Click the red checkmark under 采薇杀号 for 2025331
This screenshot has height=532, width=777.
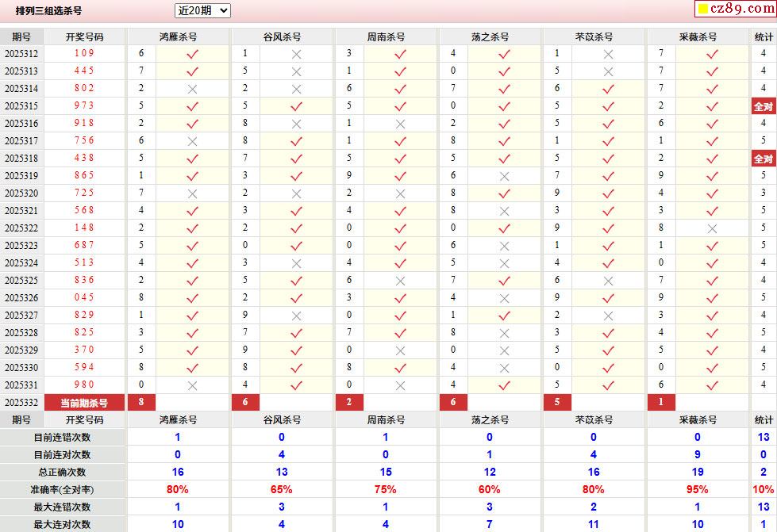tap(712, 385)
